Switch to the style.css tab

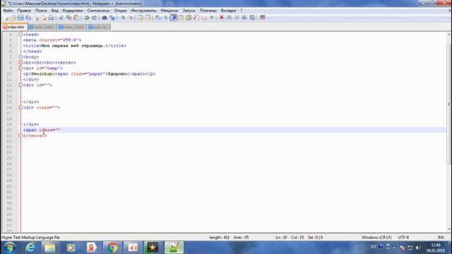pos(99,27)
